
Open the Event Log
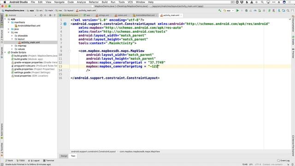(x=283, y=160)
